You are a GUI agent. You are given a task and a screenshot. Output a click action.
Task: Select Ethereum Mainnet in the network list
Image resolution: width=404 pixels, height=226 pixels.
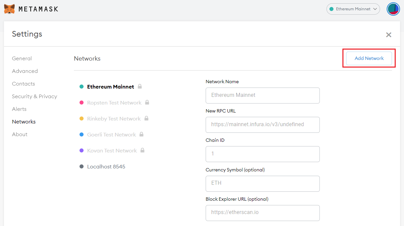coord(110,87)
